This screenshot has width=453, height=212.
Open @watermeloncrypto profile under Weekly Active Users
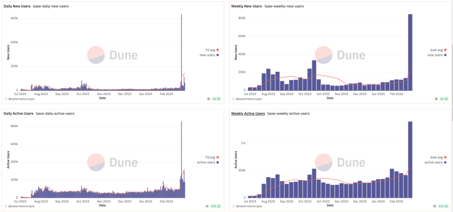tap(249, 206)
